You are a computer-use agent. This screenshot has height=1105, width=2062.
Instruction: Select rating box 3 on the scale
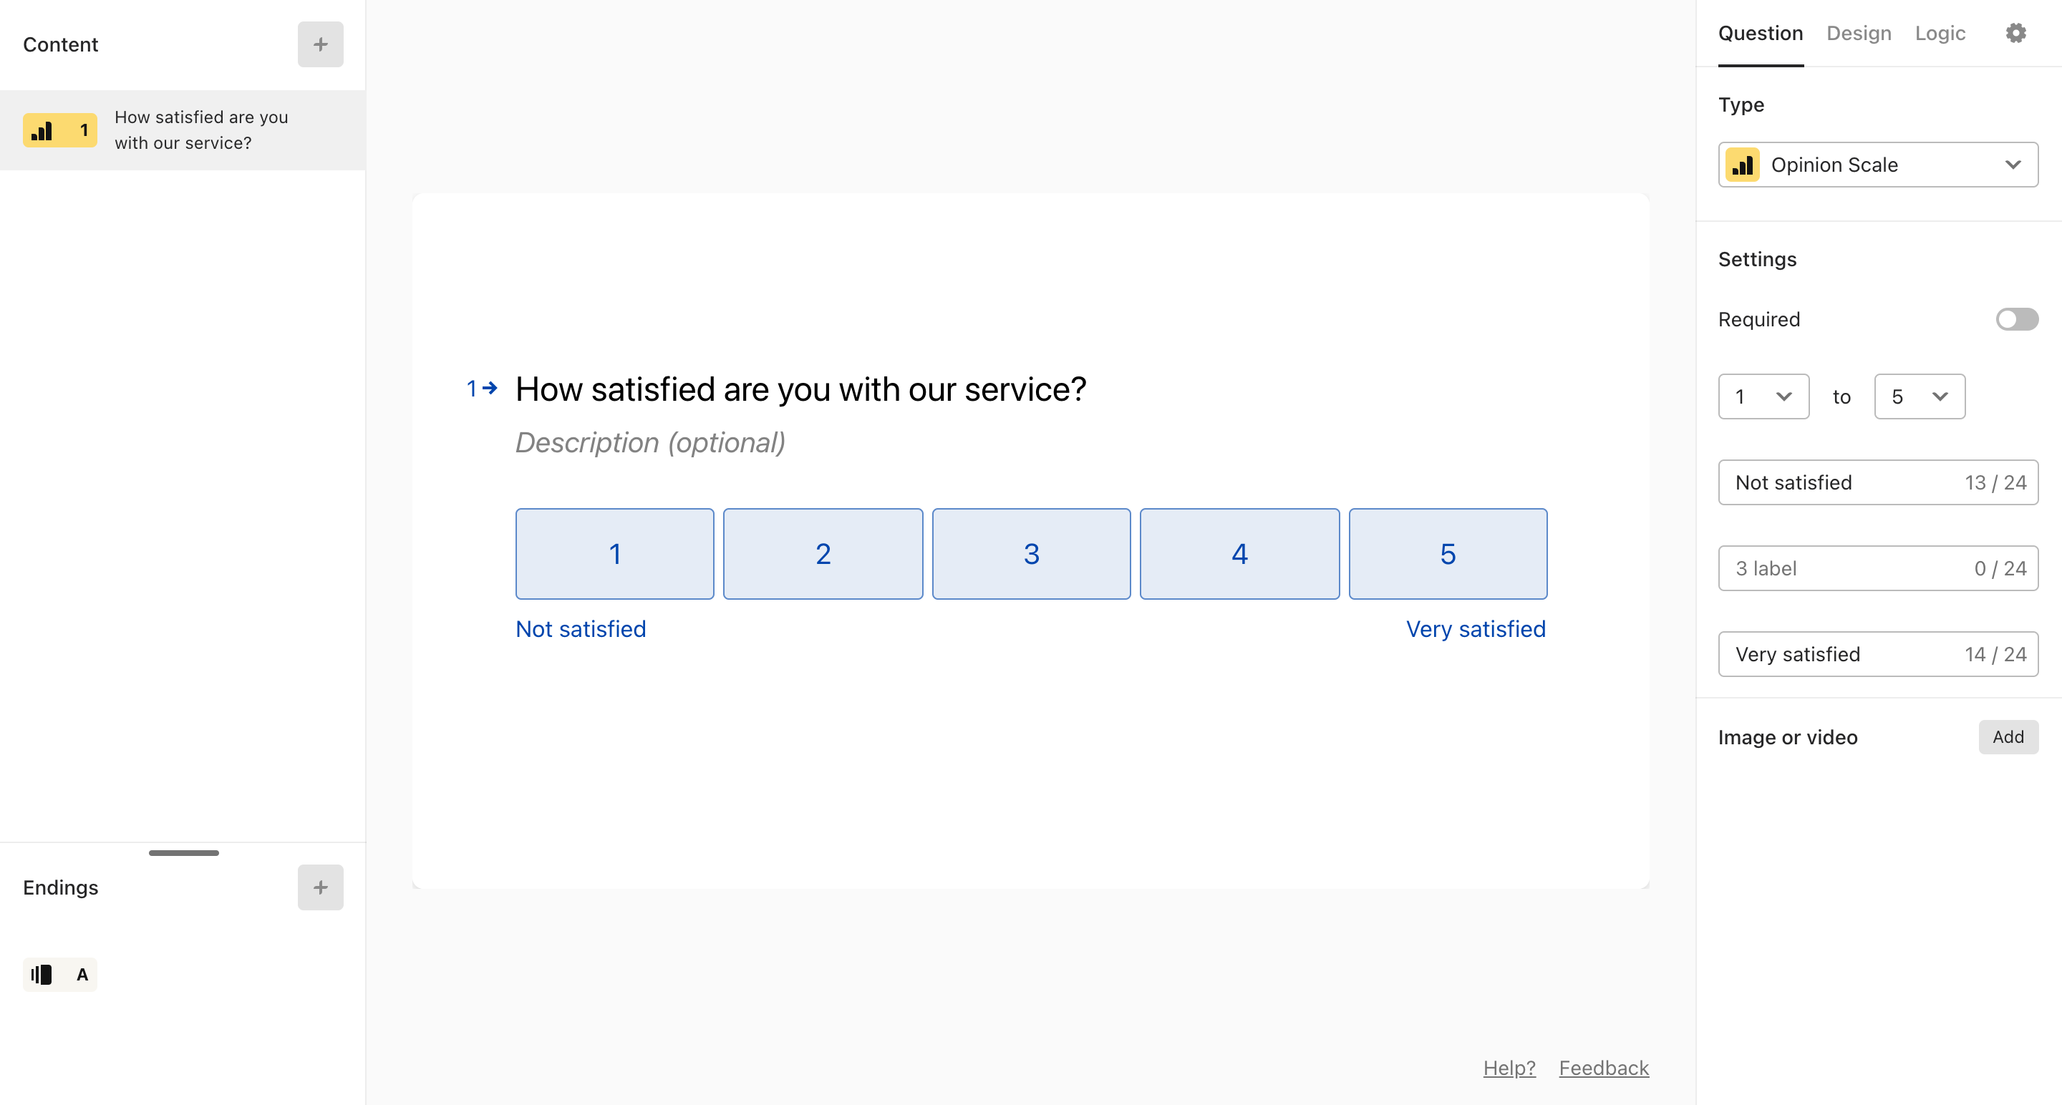tap(1031, 554)
